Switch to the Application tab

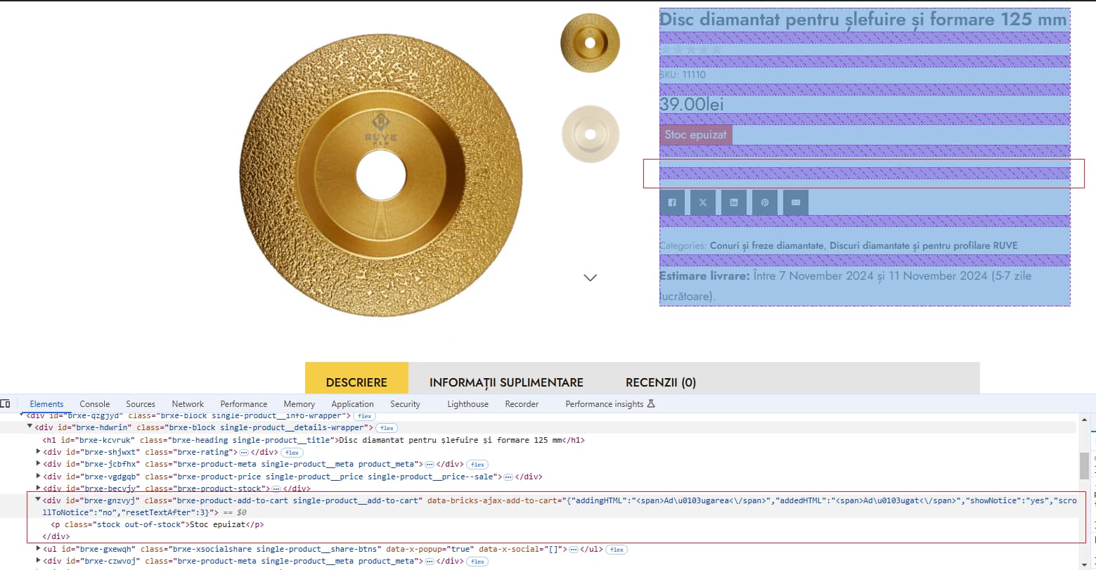coord(352,403)
